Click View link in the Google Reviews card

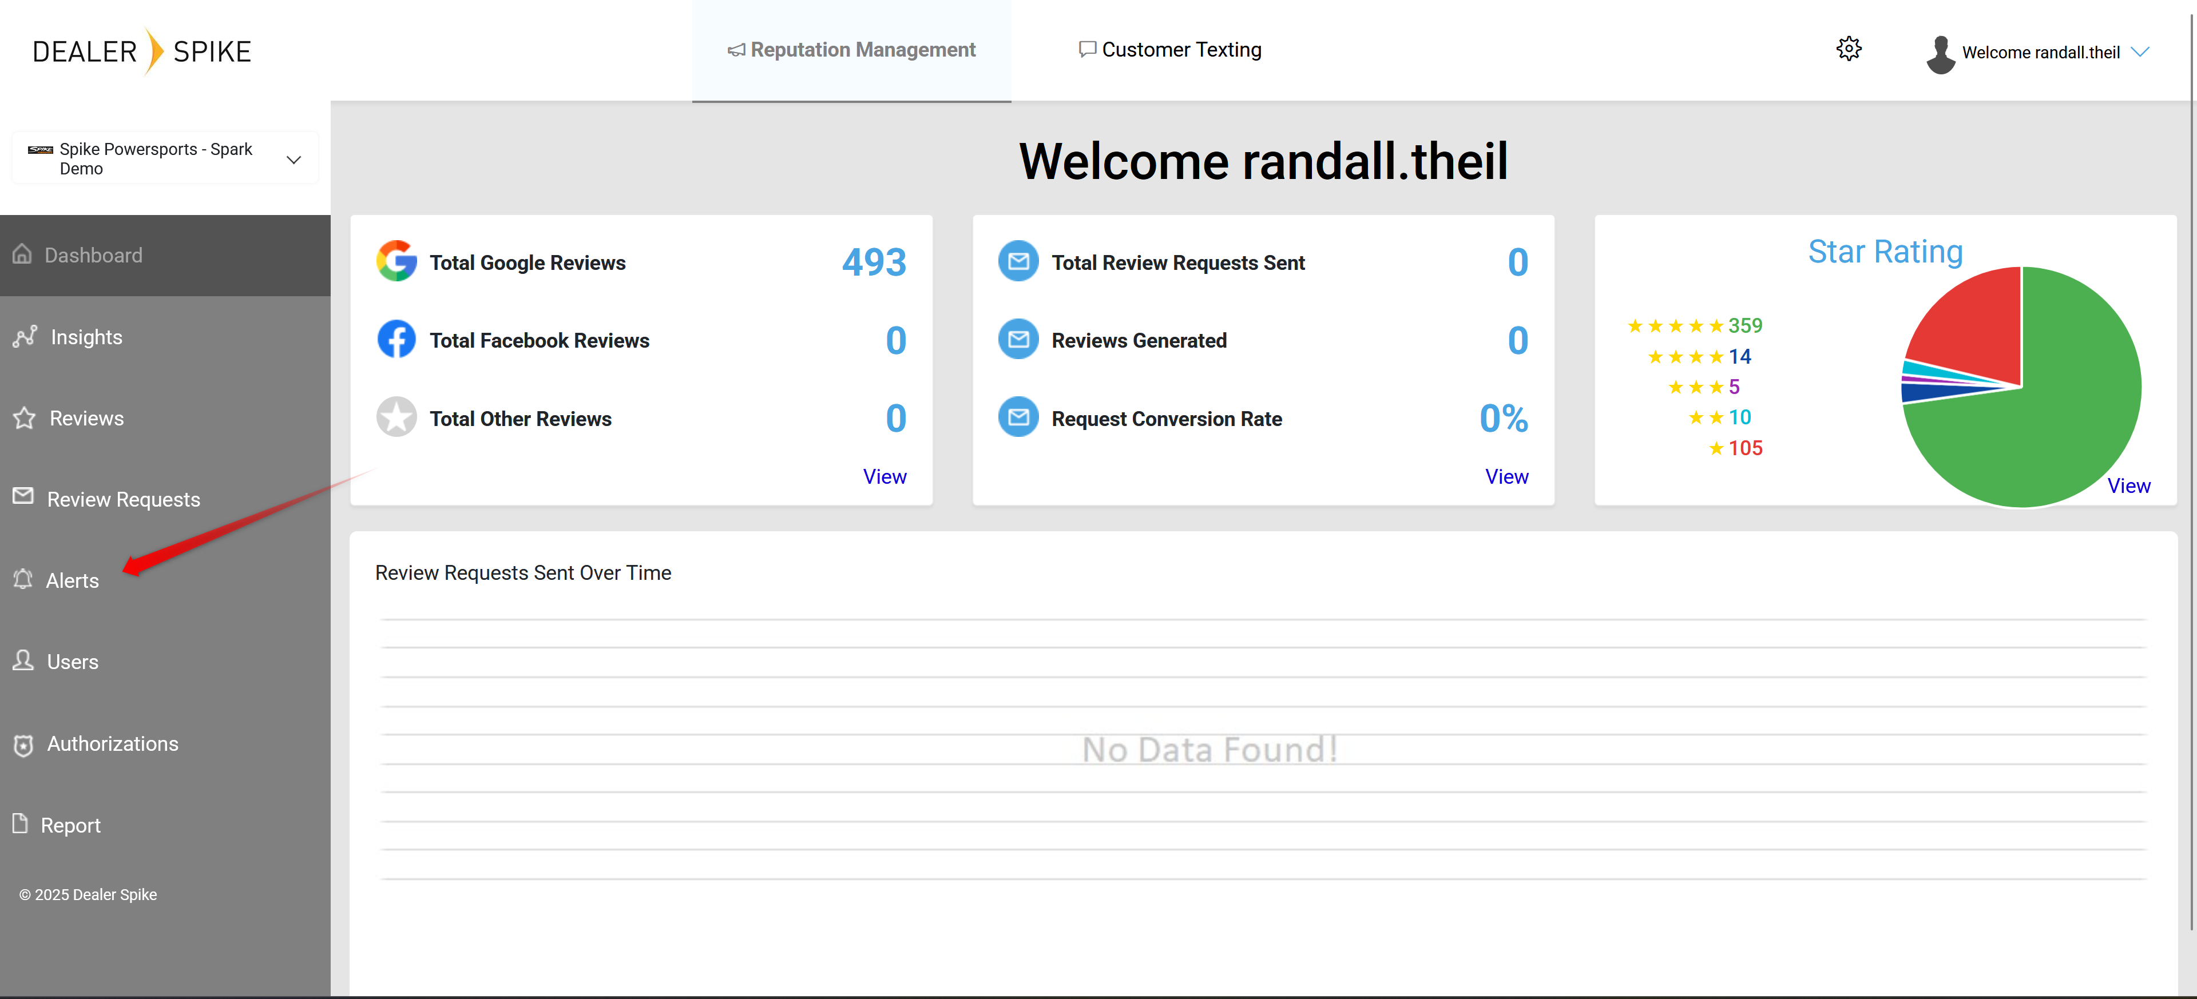tap(885, 476)
